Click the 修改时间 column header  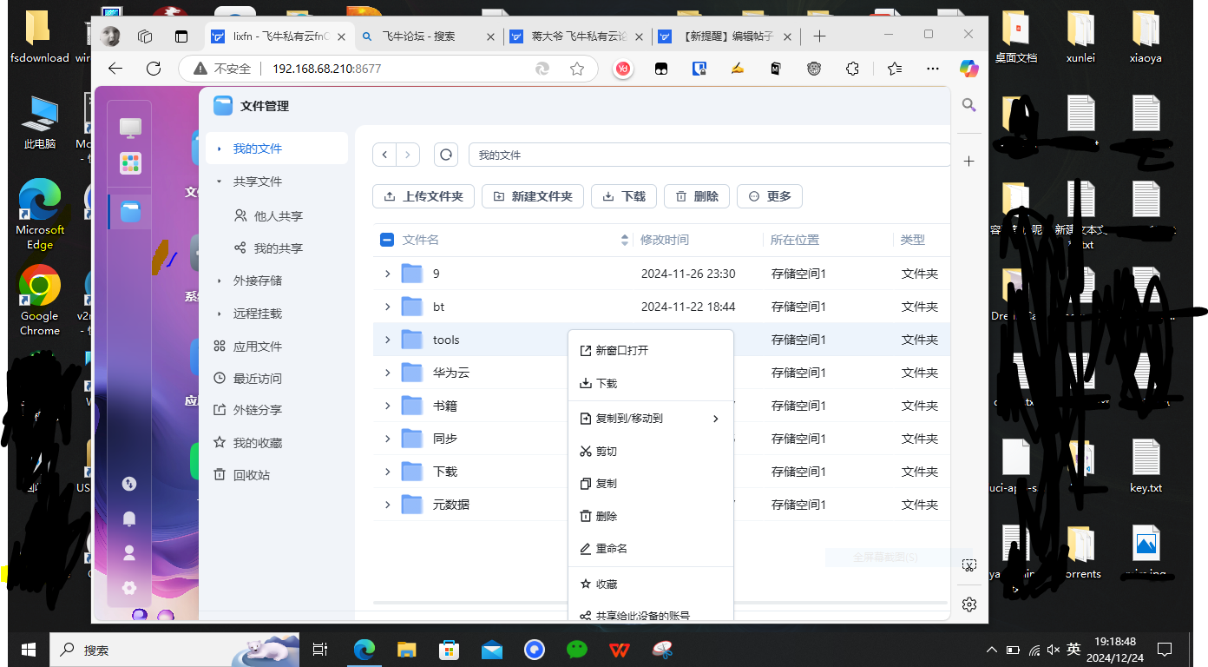click(x=665, y=240)
